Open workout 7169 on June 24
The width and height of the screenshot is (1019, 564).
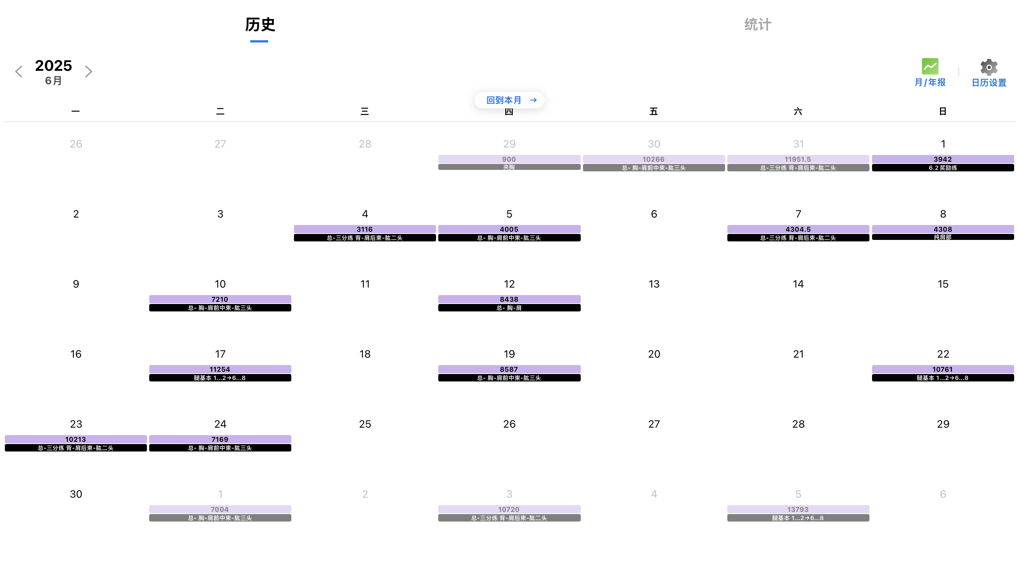[x=220, y=439]
